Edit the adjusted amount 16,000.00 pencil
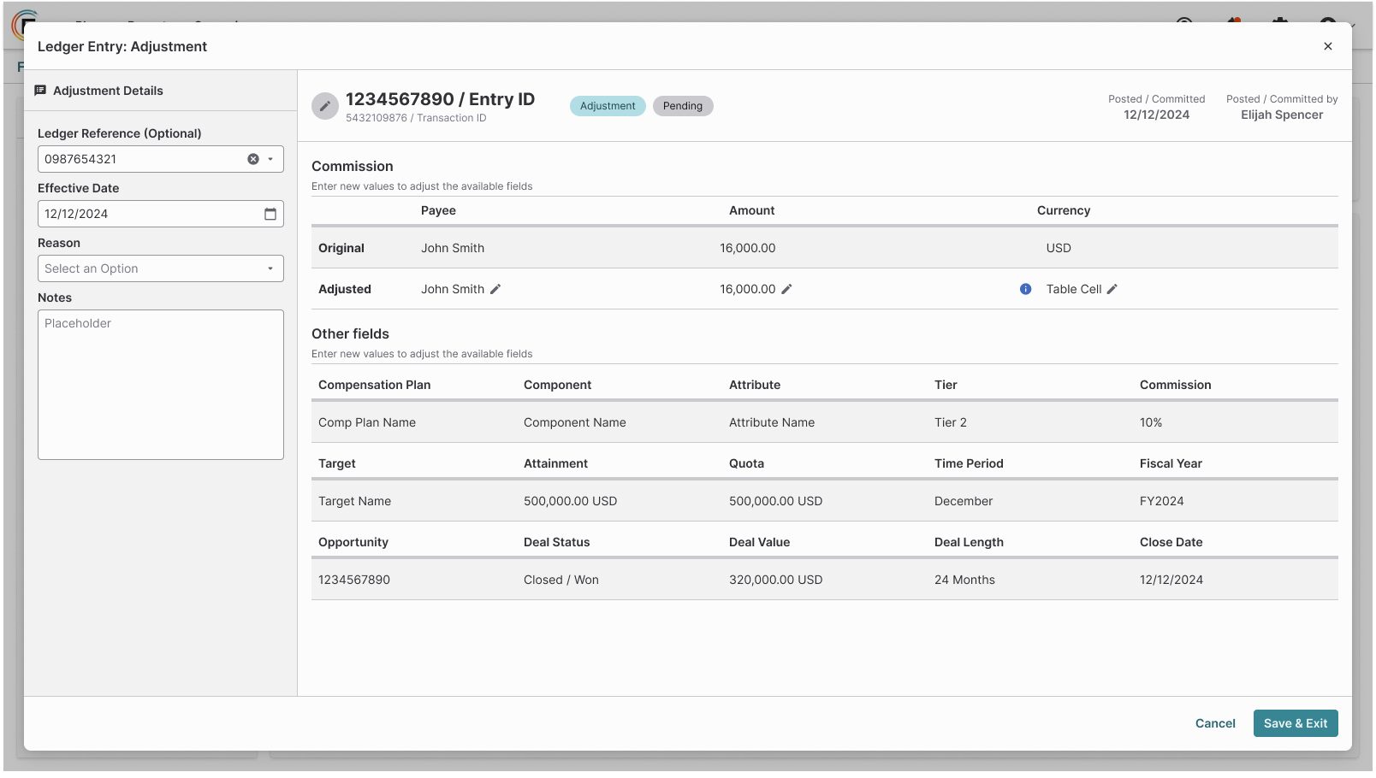1376x778 pixels. click(786, 289)
